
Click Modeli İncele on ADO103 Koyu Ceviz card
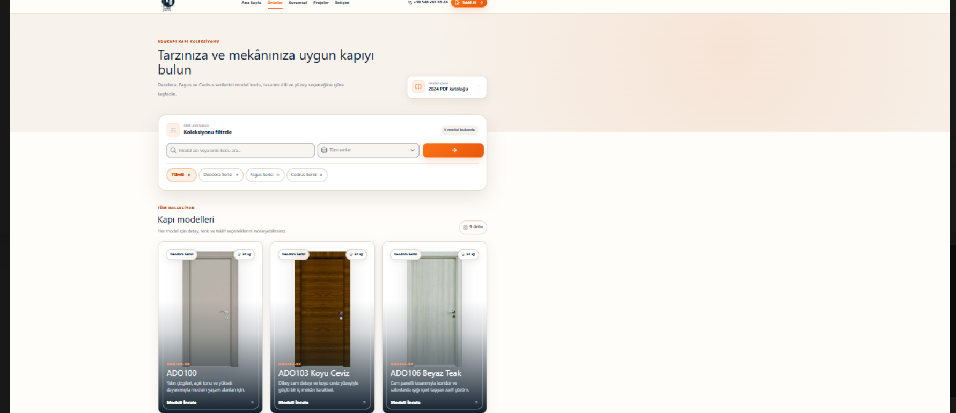[293, 402]
